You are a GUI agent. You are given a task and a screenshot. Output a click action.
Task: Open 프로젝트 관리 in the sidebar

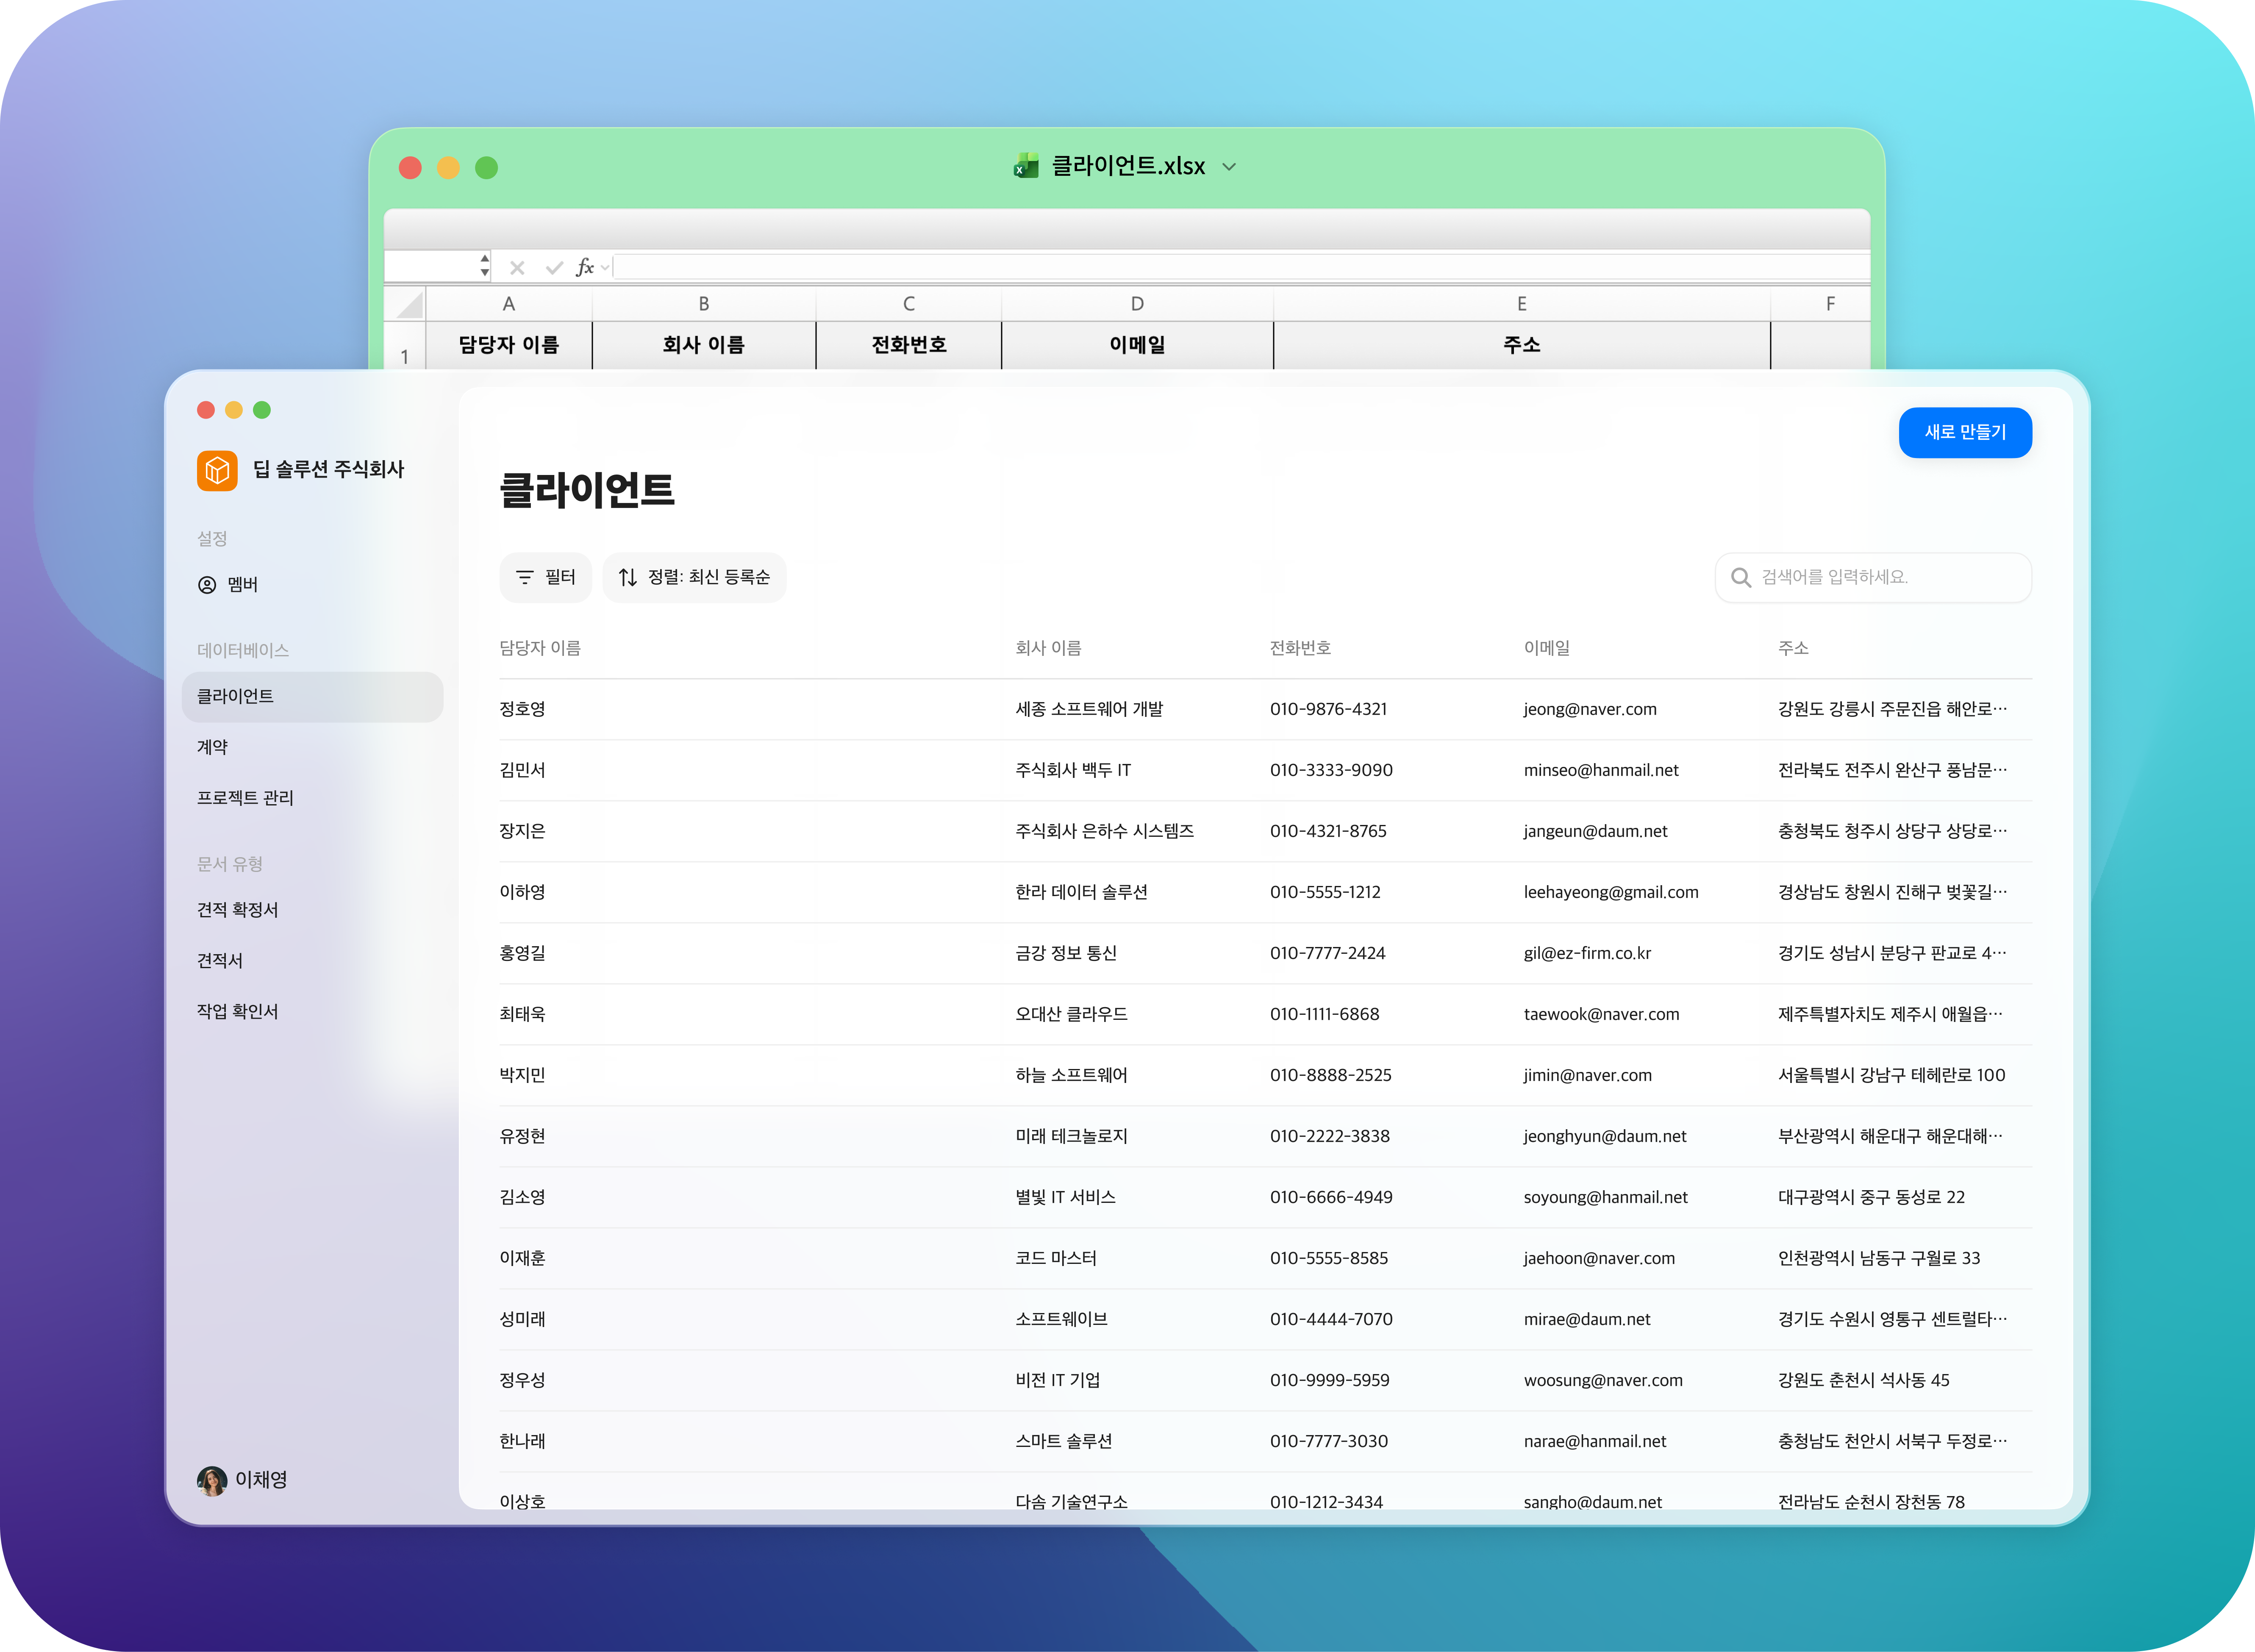coord(245,798)
